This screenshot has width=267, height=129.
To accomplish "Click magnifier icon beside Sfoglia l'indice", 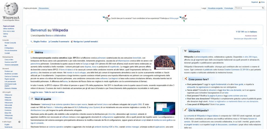I will click(32, 42).
